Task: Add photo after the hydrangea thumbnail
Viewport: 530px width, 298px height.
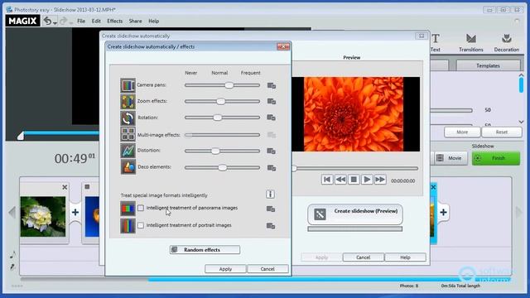Action: coord(75,212)
